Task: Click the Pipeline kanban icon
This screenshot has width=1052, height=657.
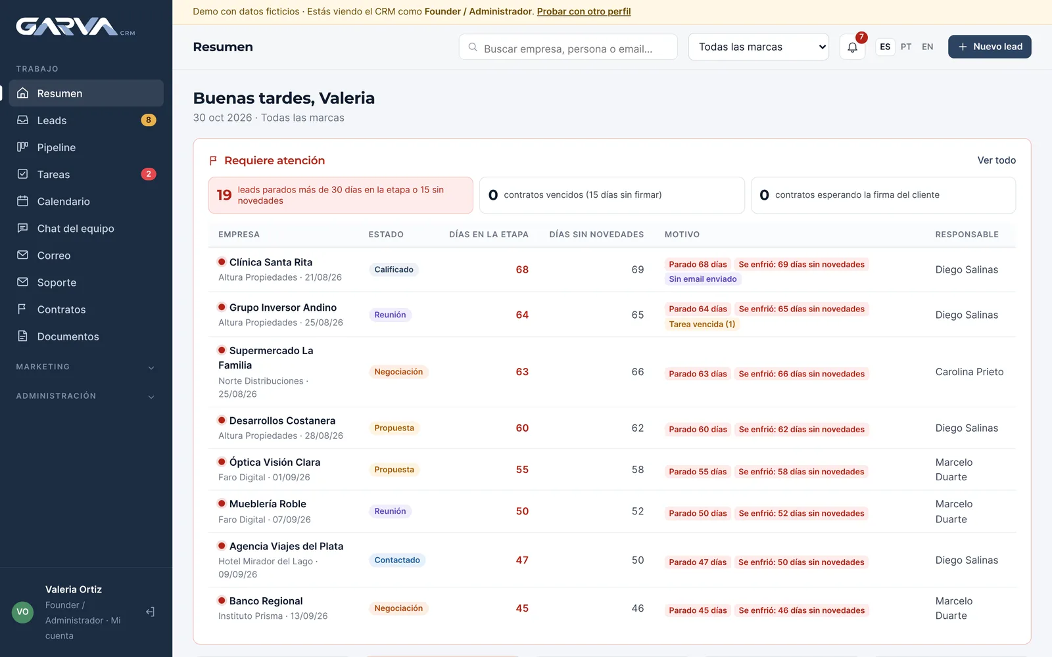Action: (x=23, y=147)
